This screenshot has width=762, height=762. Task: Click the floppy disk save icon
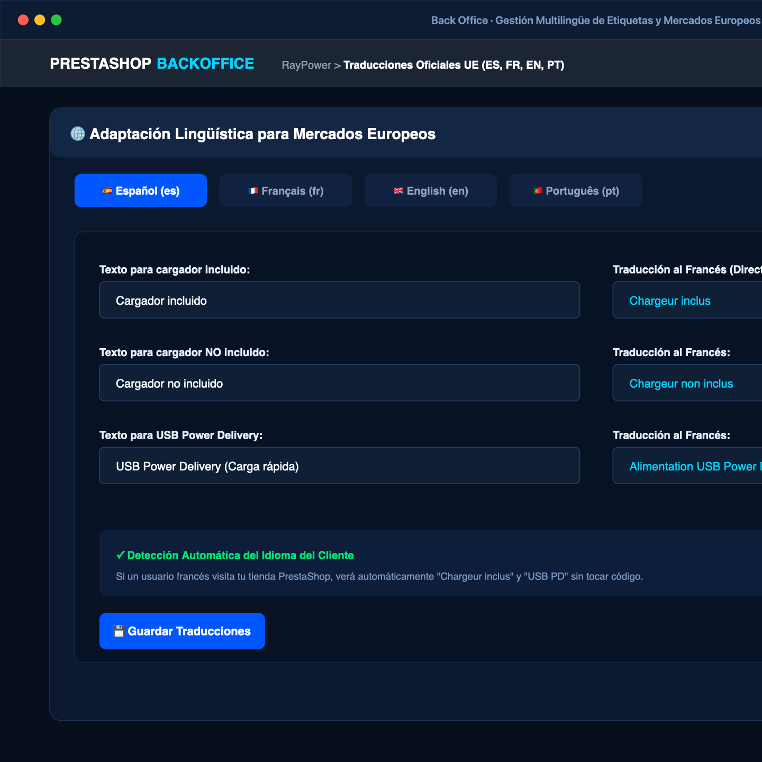[119, 631]
